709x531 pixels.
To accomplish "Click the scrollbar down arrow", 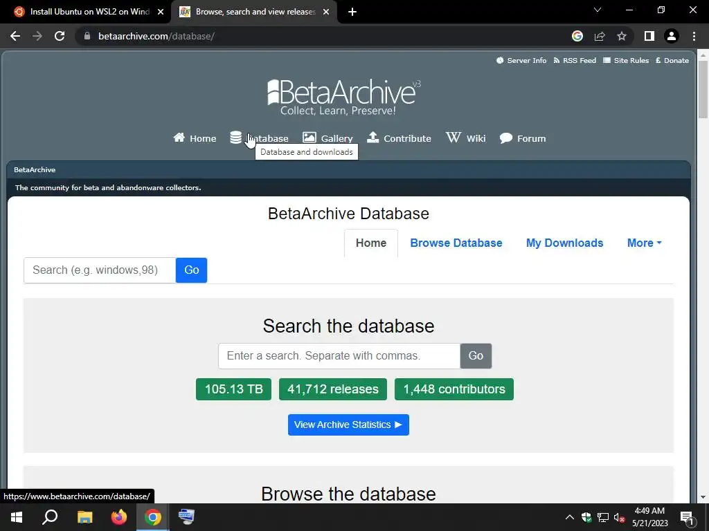I will coord(703,497).
